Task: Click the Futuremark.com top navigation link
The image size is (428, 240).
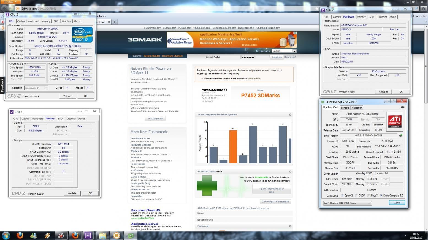Action: 152,28
